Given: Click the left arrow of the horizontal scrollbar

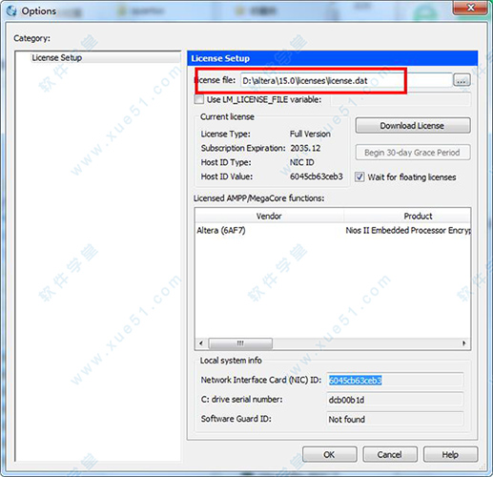Looking at the screenshot, I should pos(201,343).
